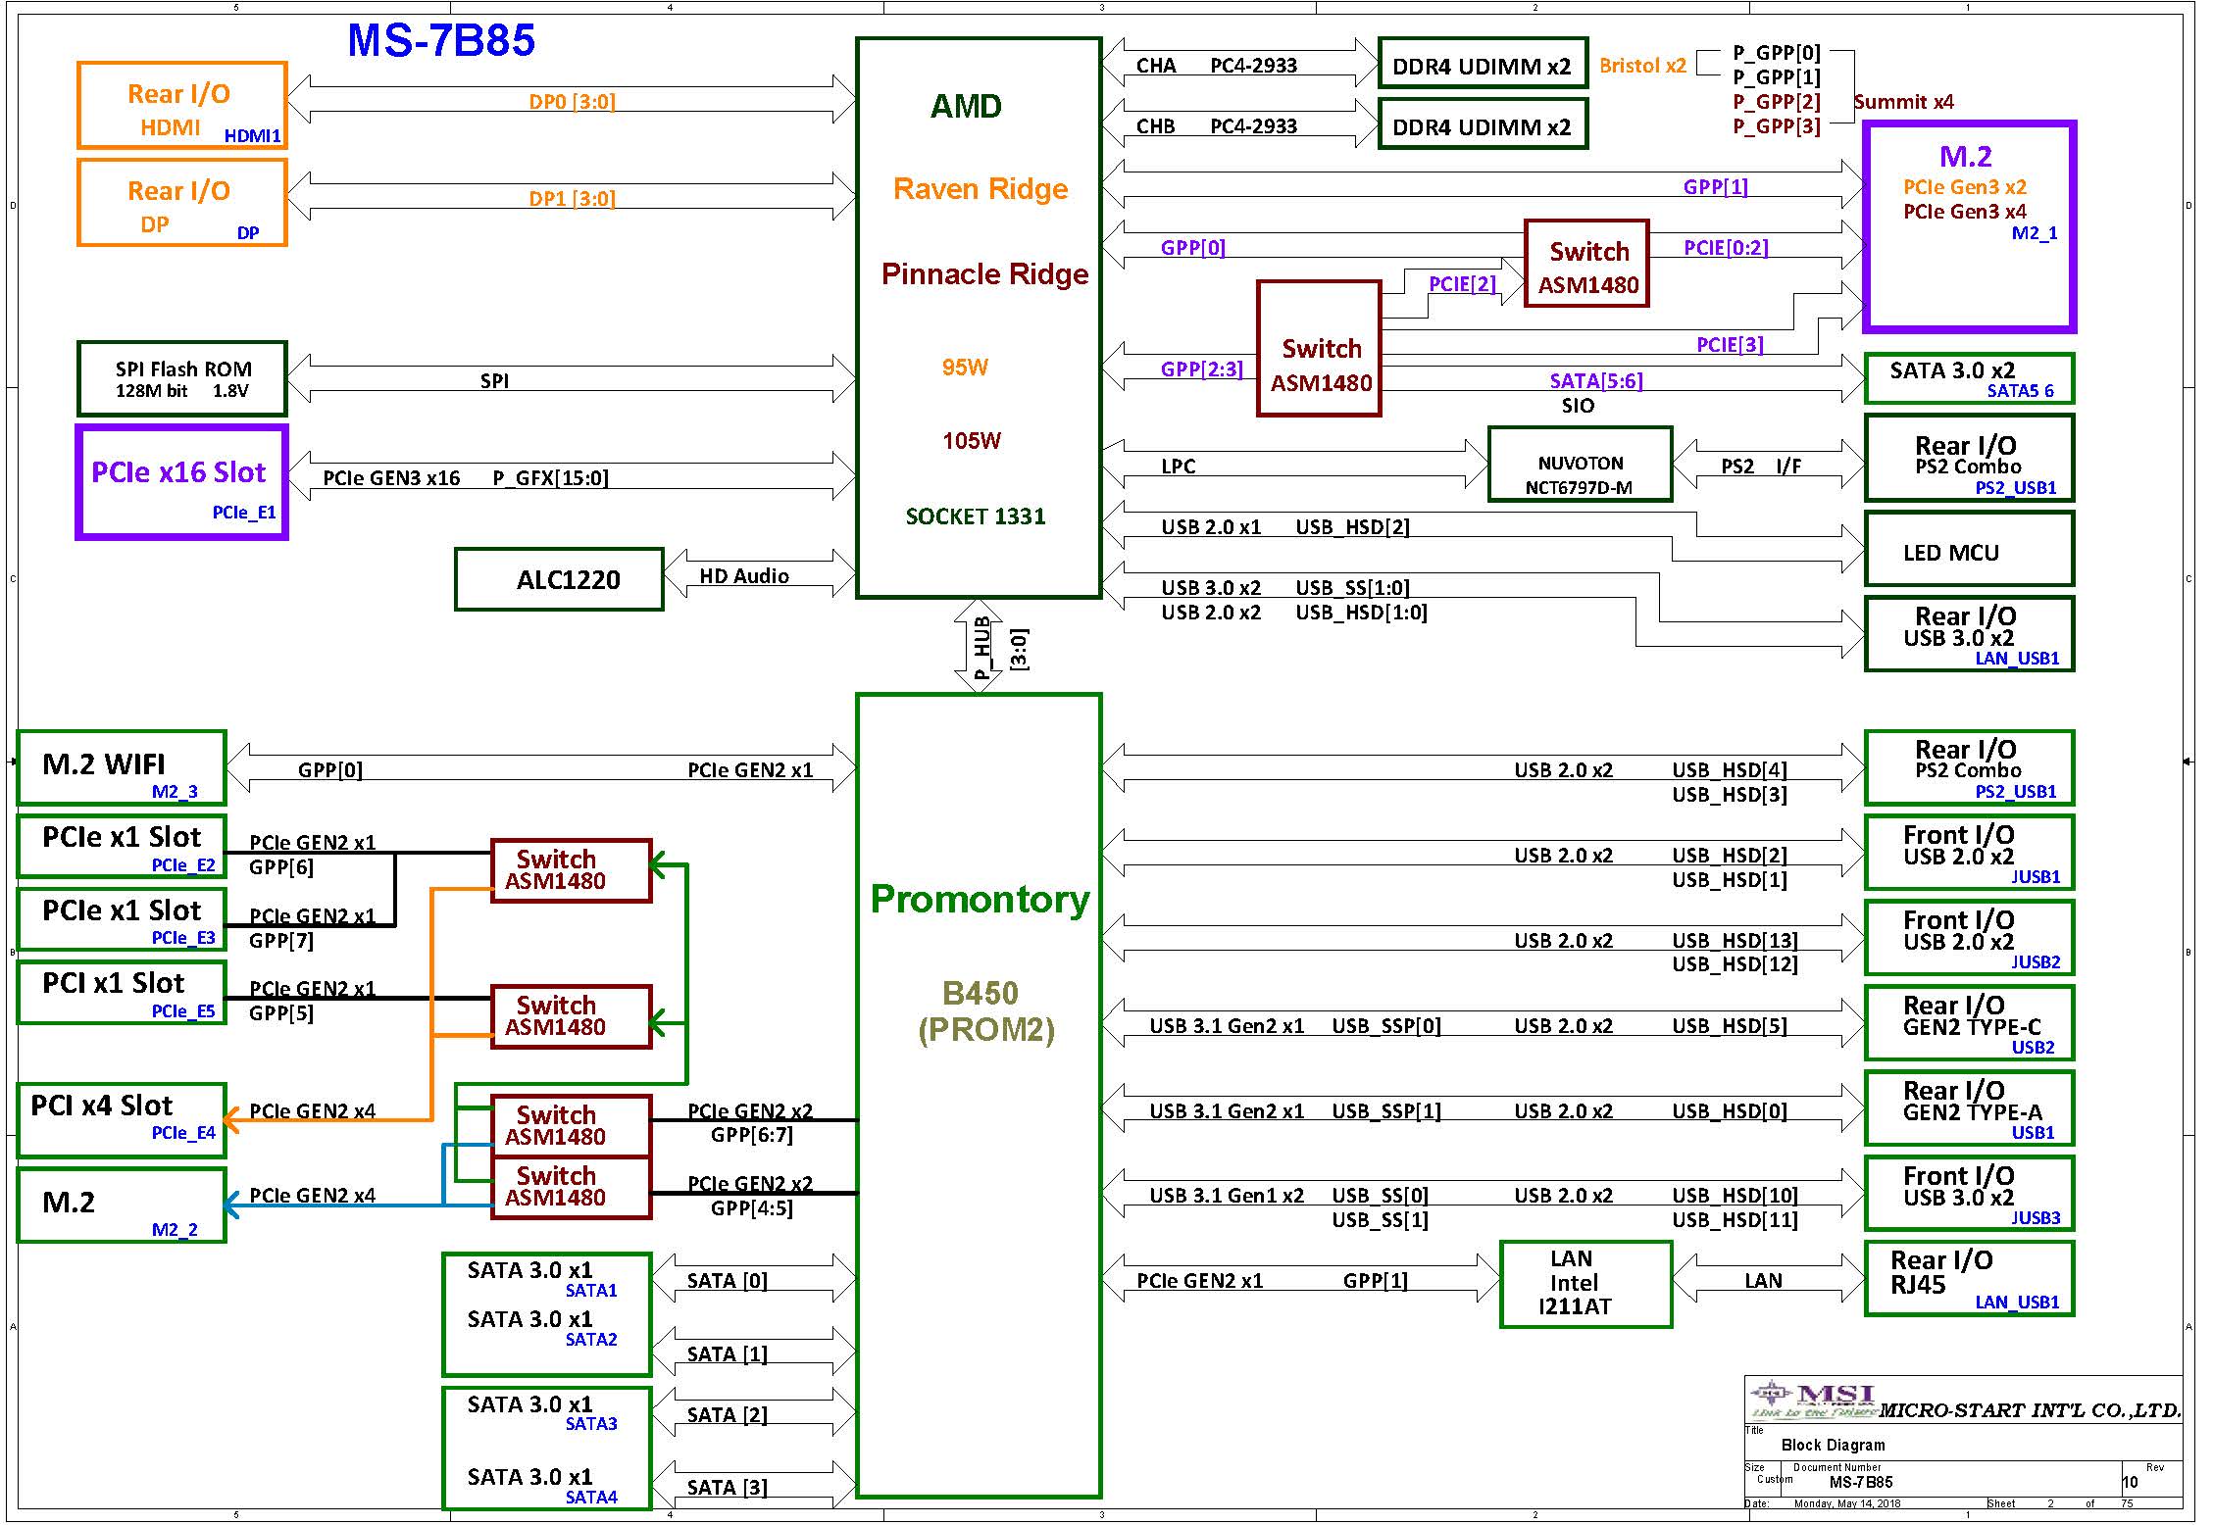Click the blue JUSB1 header label
2213x1525 pixels.
point(2036,877)
